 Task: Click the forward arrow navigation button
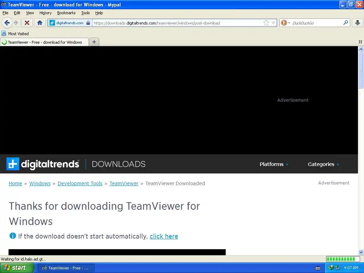pos(16,23)
